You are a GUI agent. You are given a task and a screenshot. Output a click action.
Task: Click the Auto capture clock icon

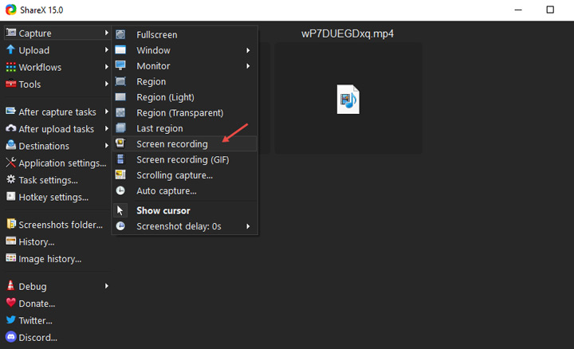pos(120,191)
